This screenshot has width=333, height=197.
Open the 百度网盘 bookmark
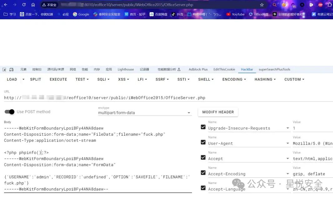(158, 14)
